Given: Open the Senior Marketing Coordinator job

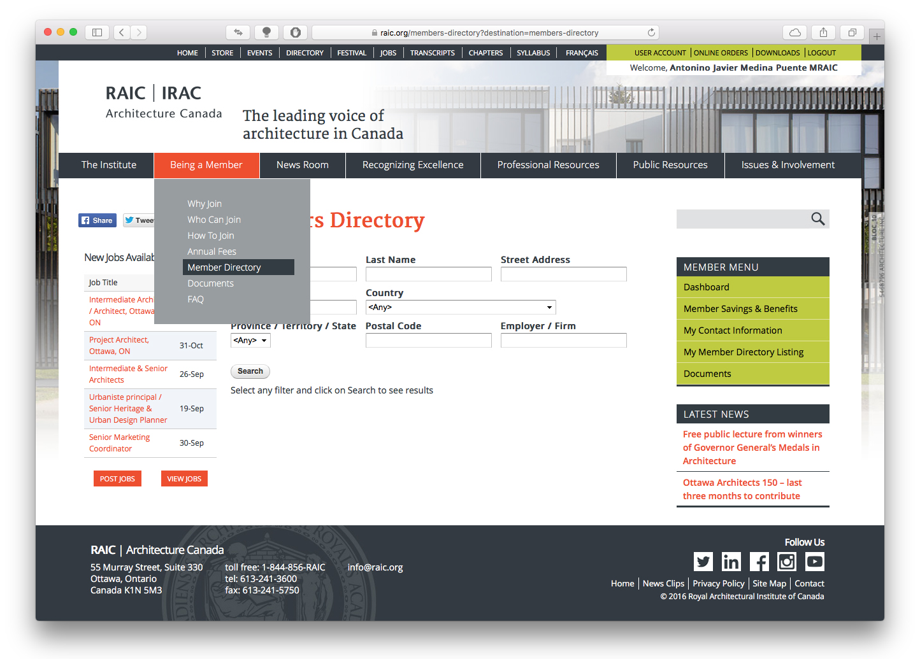Looking at the screenshot, I should (120, 443).
